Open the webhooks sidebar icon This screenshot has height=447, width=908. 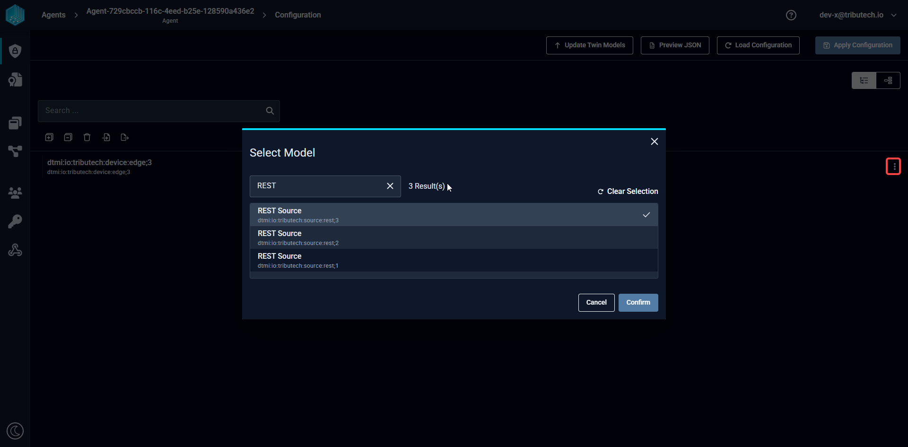(15, 250)
